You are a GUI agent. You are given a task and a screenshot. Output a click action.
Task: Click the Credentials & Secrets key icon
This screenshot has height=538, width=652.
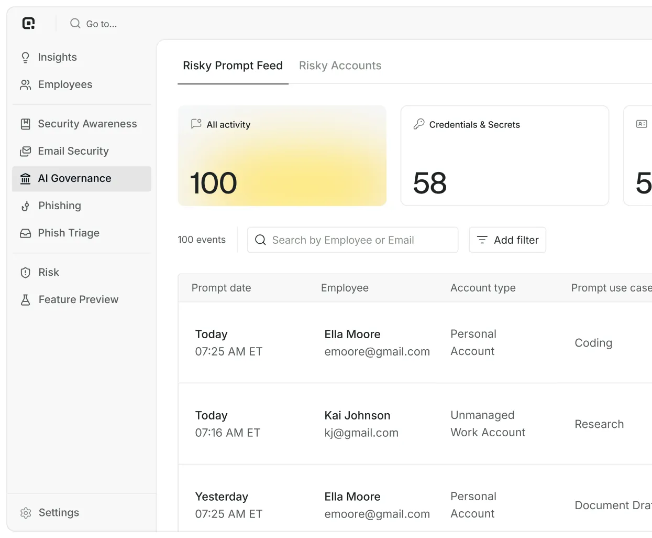(419, 124)
